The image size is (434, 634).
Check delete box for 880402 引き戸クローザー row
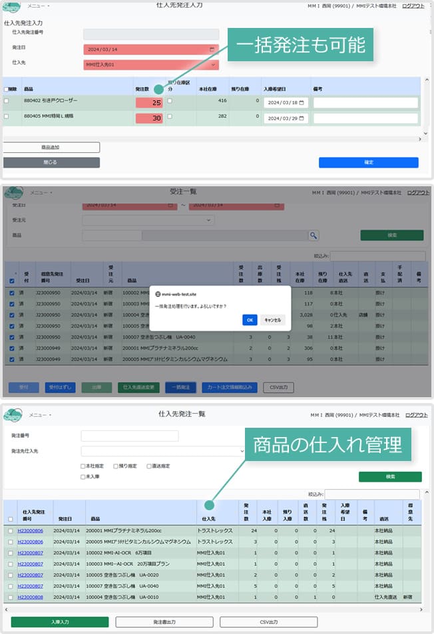click(x=6, y=100)
